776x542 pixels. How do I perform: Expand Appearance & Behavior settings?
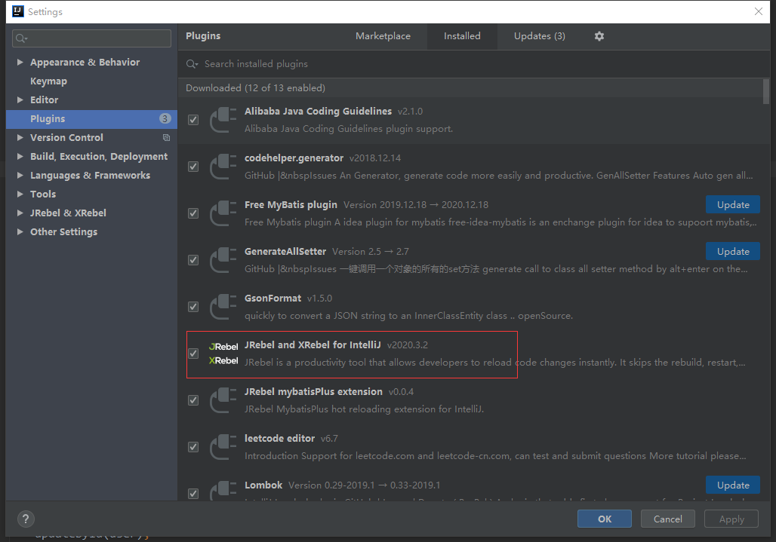point(20,63)
